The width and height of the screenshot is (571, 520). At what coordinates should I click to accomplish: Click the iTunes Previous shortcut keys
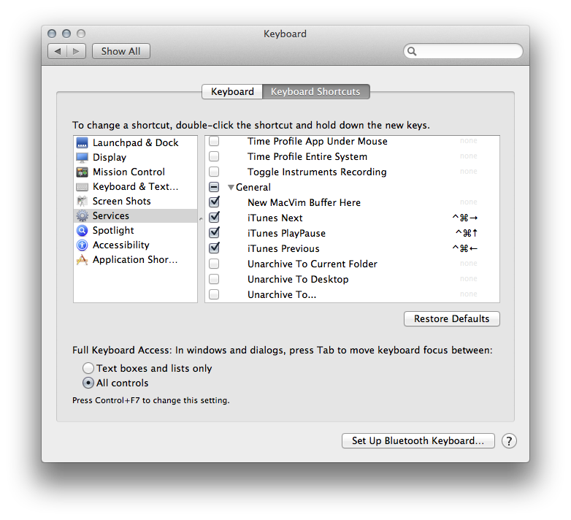[464, 248]
